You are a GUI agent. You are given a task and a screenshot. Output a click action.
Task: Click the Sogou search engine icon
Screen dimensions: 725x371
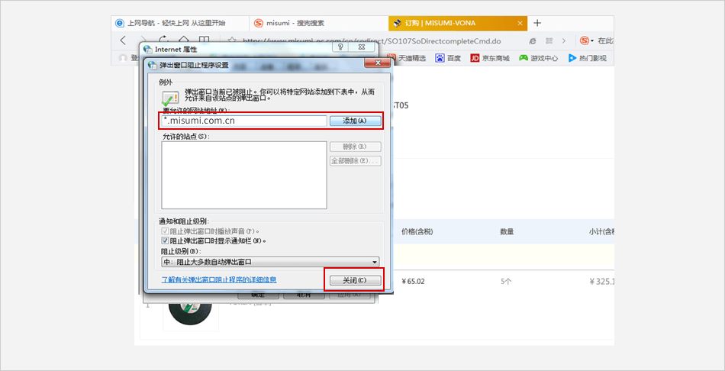pos(584,40)
